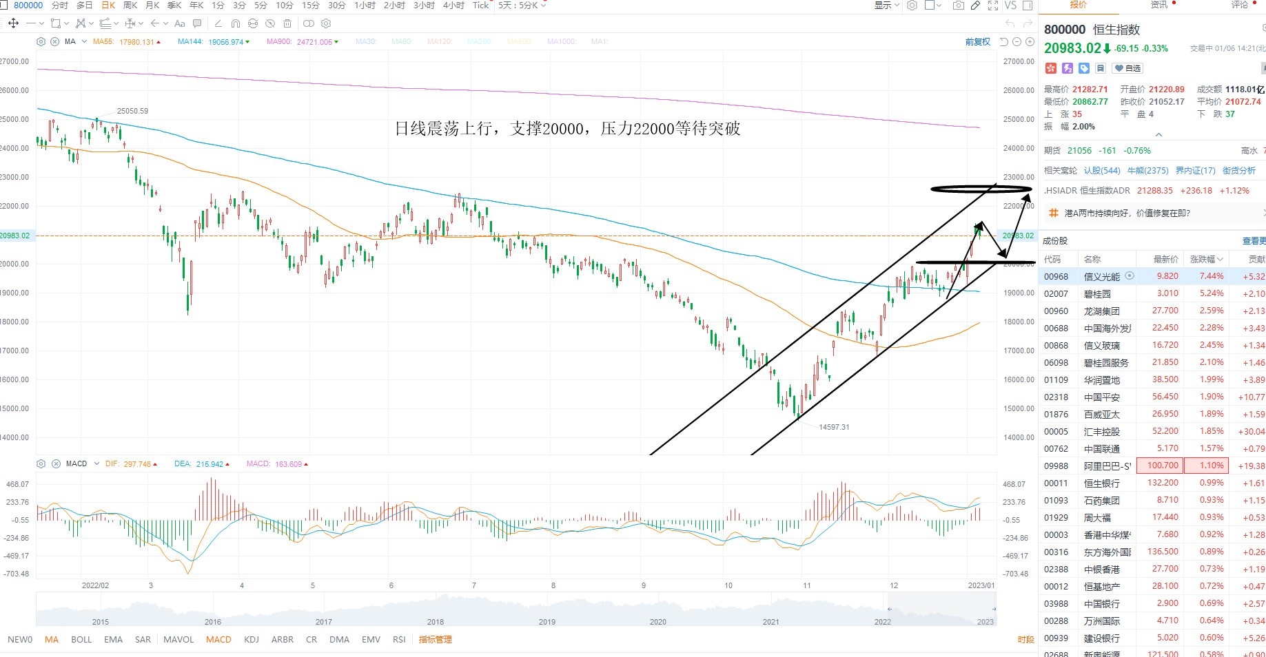
Task: Switch to 月K monthly candlestick
Action: [x=152, y=6]
